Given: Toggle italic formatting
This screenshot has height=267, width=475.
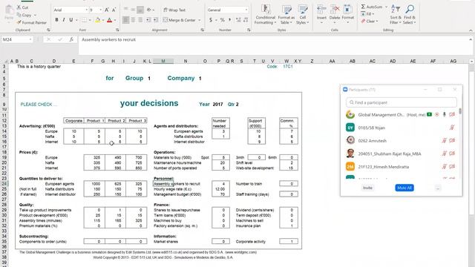Looking at the screenshot, I should 64,20.
